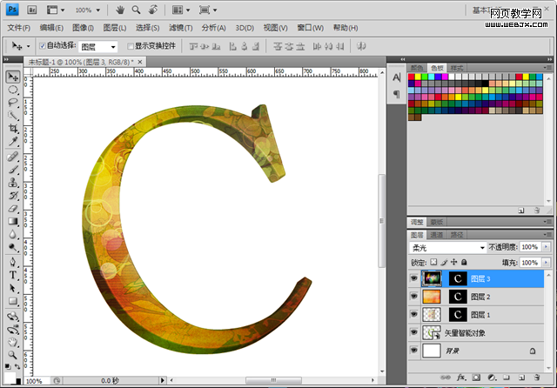
Task: Select the Move tool in toolbox
Action: (x=13, y=77)
